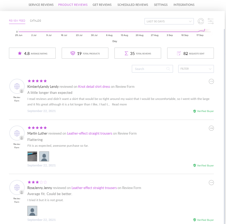This screenshot has width=226, height=224.
Task: Click KimberlyLendy Lendy's Review Form avatar icon
Action: click(17, 86)
